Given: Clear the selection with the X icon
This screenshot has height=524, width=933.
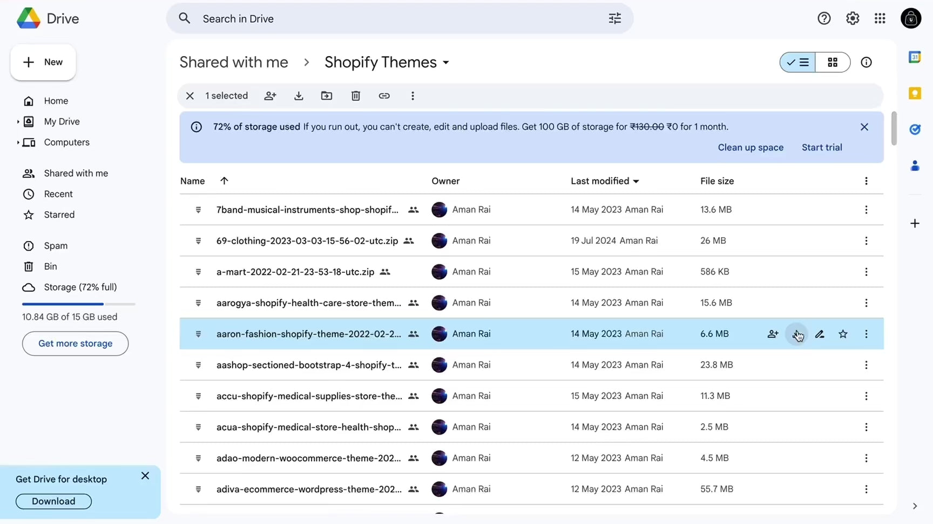Looking at the screenshot, I should tap(190, 96).
